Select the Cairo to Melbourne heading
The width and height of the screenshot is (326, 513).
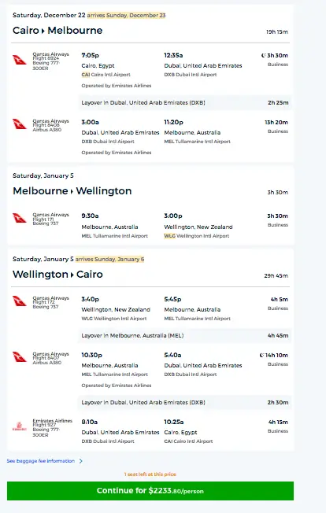tap(57, 31)
